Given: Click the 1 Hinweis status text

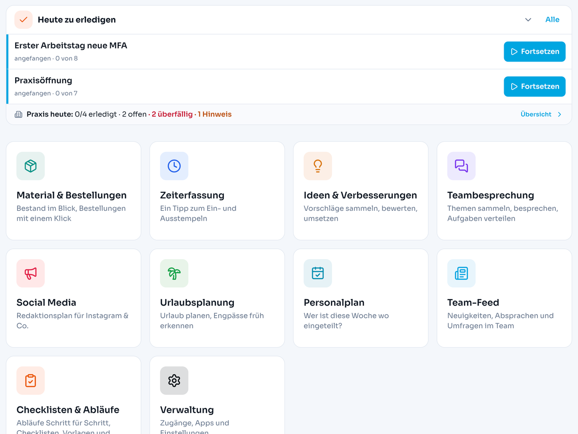Looking at the screenshot, I should click(x=214, y=114).
